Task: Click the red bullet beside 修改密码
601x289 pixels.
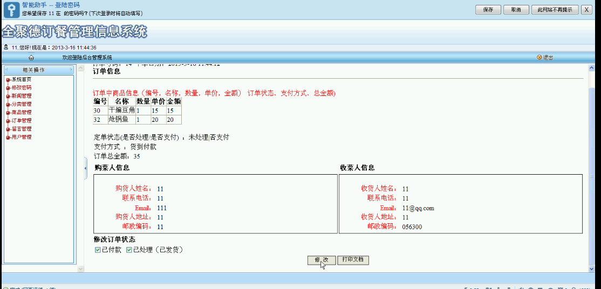Action: pyautogui.click(x=8, y=88)
